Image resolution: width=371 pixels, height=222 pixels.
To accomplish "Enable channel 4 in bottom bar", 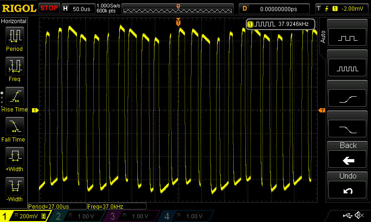I will tap(186, 216).
